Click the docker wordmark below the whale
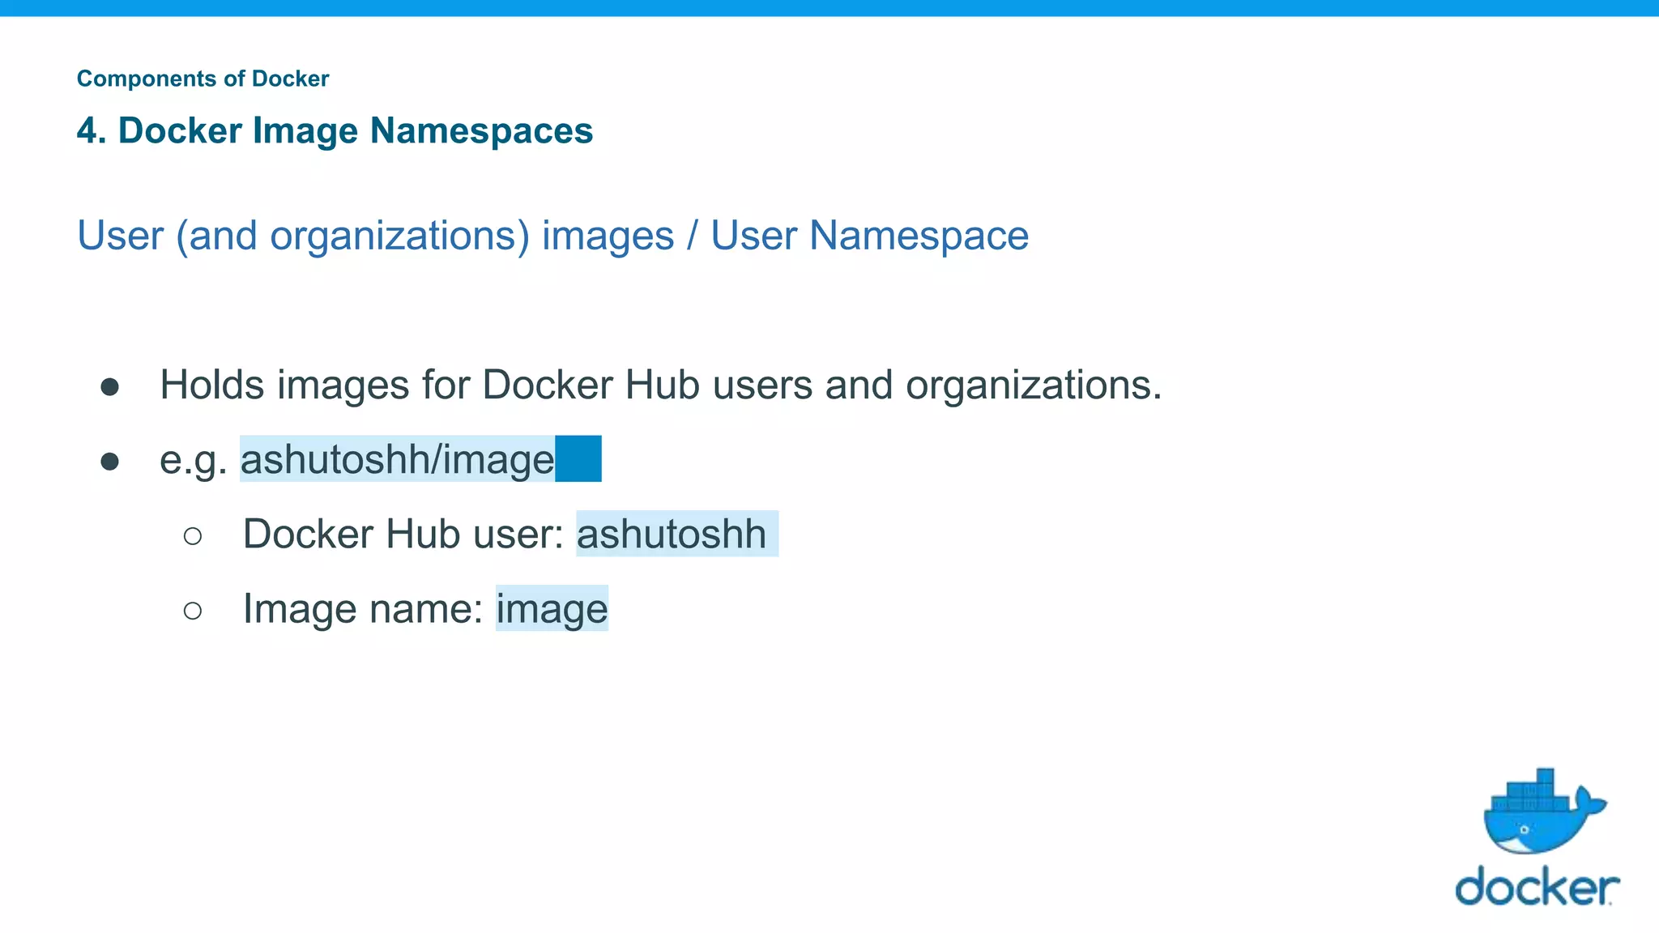The image size is (1659, 933). 1537,888
